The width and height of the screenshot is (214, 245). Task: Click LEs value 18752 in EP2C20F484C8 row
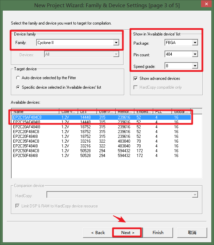click(85, 132)
